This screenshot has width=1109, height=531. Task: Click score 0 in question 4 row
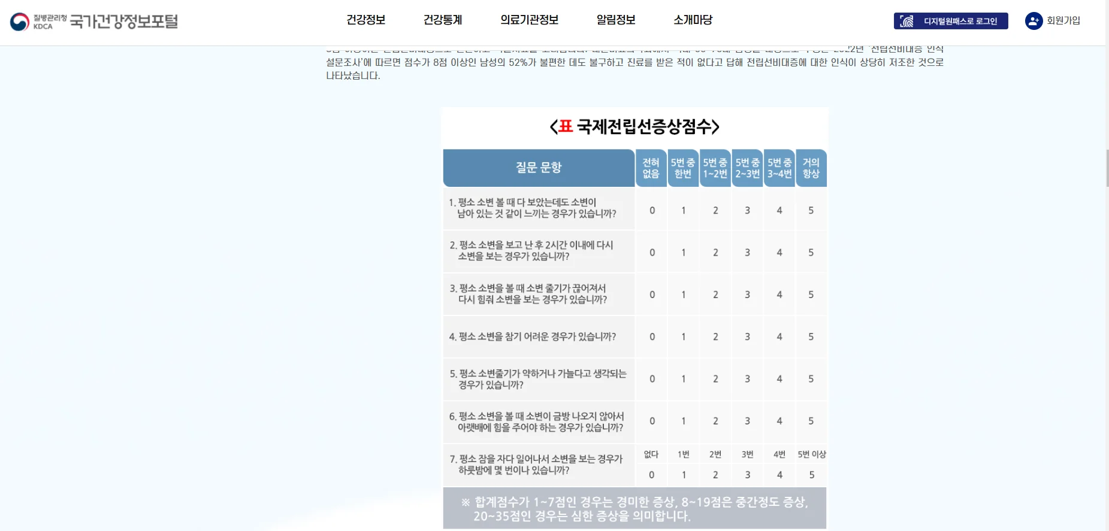click(x=652, y=337)
